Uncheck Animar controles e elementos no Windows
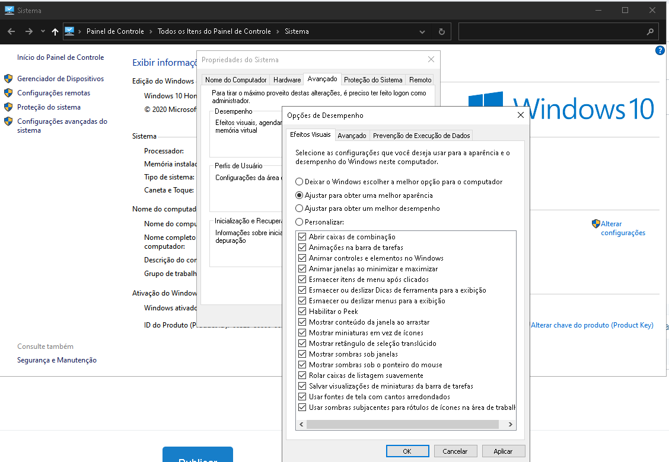Viewport: 669px width, 462px height. point(302,258)
